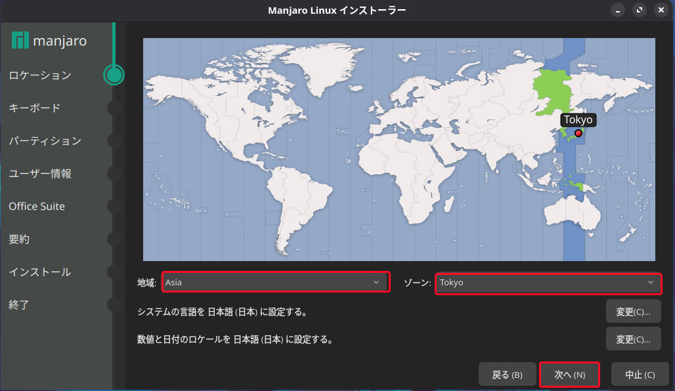Close the installer window
Image resolution: width=675 pixels, height=391 pixels.
pyautogui.click(x=661, y=10)
